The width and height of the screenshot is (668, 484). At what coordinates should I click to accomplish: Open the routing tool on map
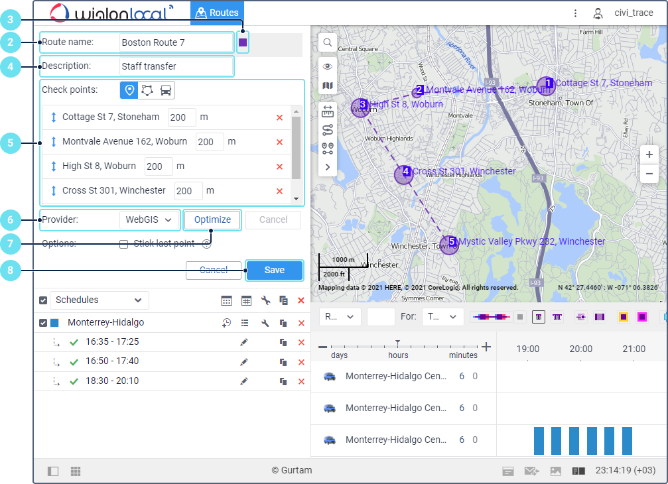coord(327,130)
